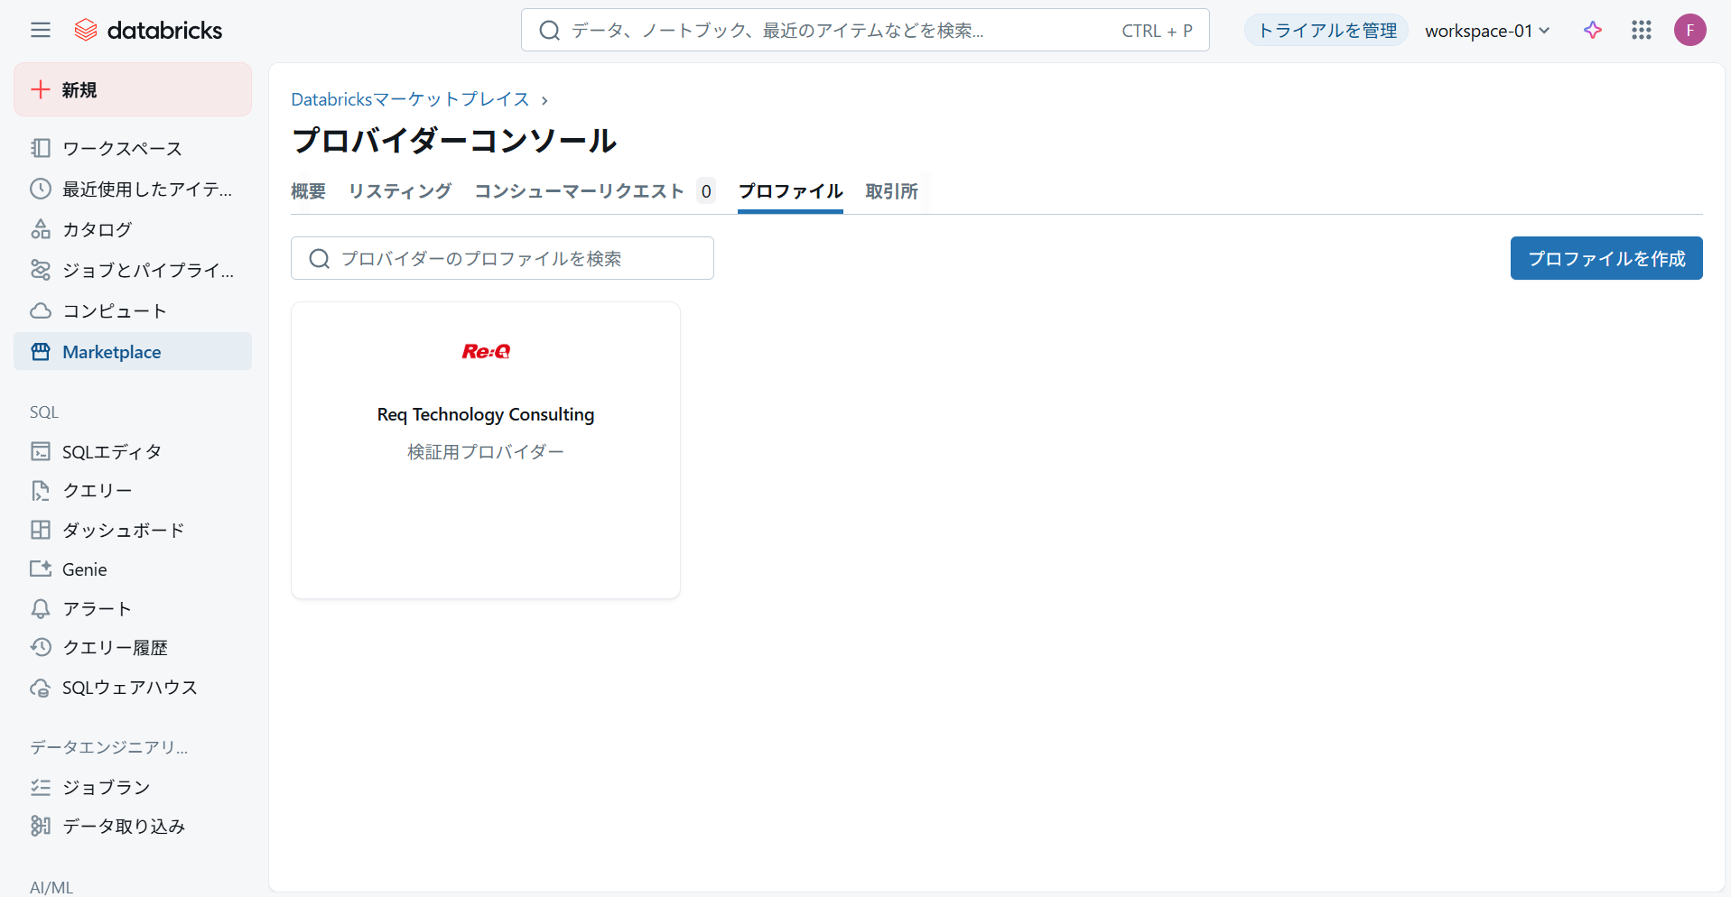This screenshot has width=1731, height=897.
Task: Open カタログ in the sidebar
Action: (x=97, y=230)
